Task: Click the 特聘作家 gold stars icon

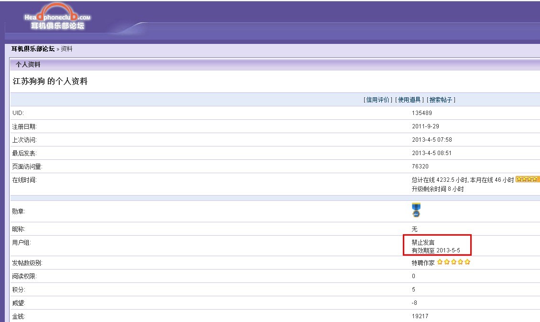Action: [454, 262]
